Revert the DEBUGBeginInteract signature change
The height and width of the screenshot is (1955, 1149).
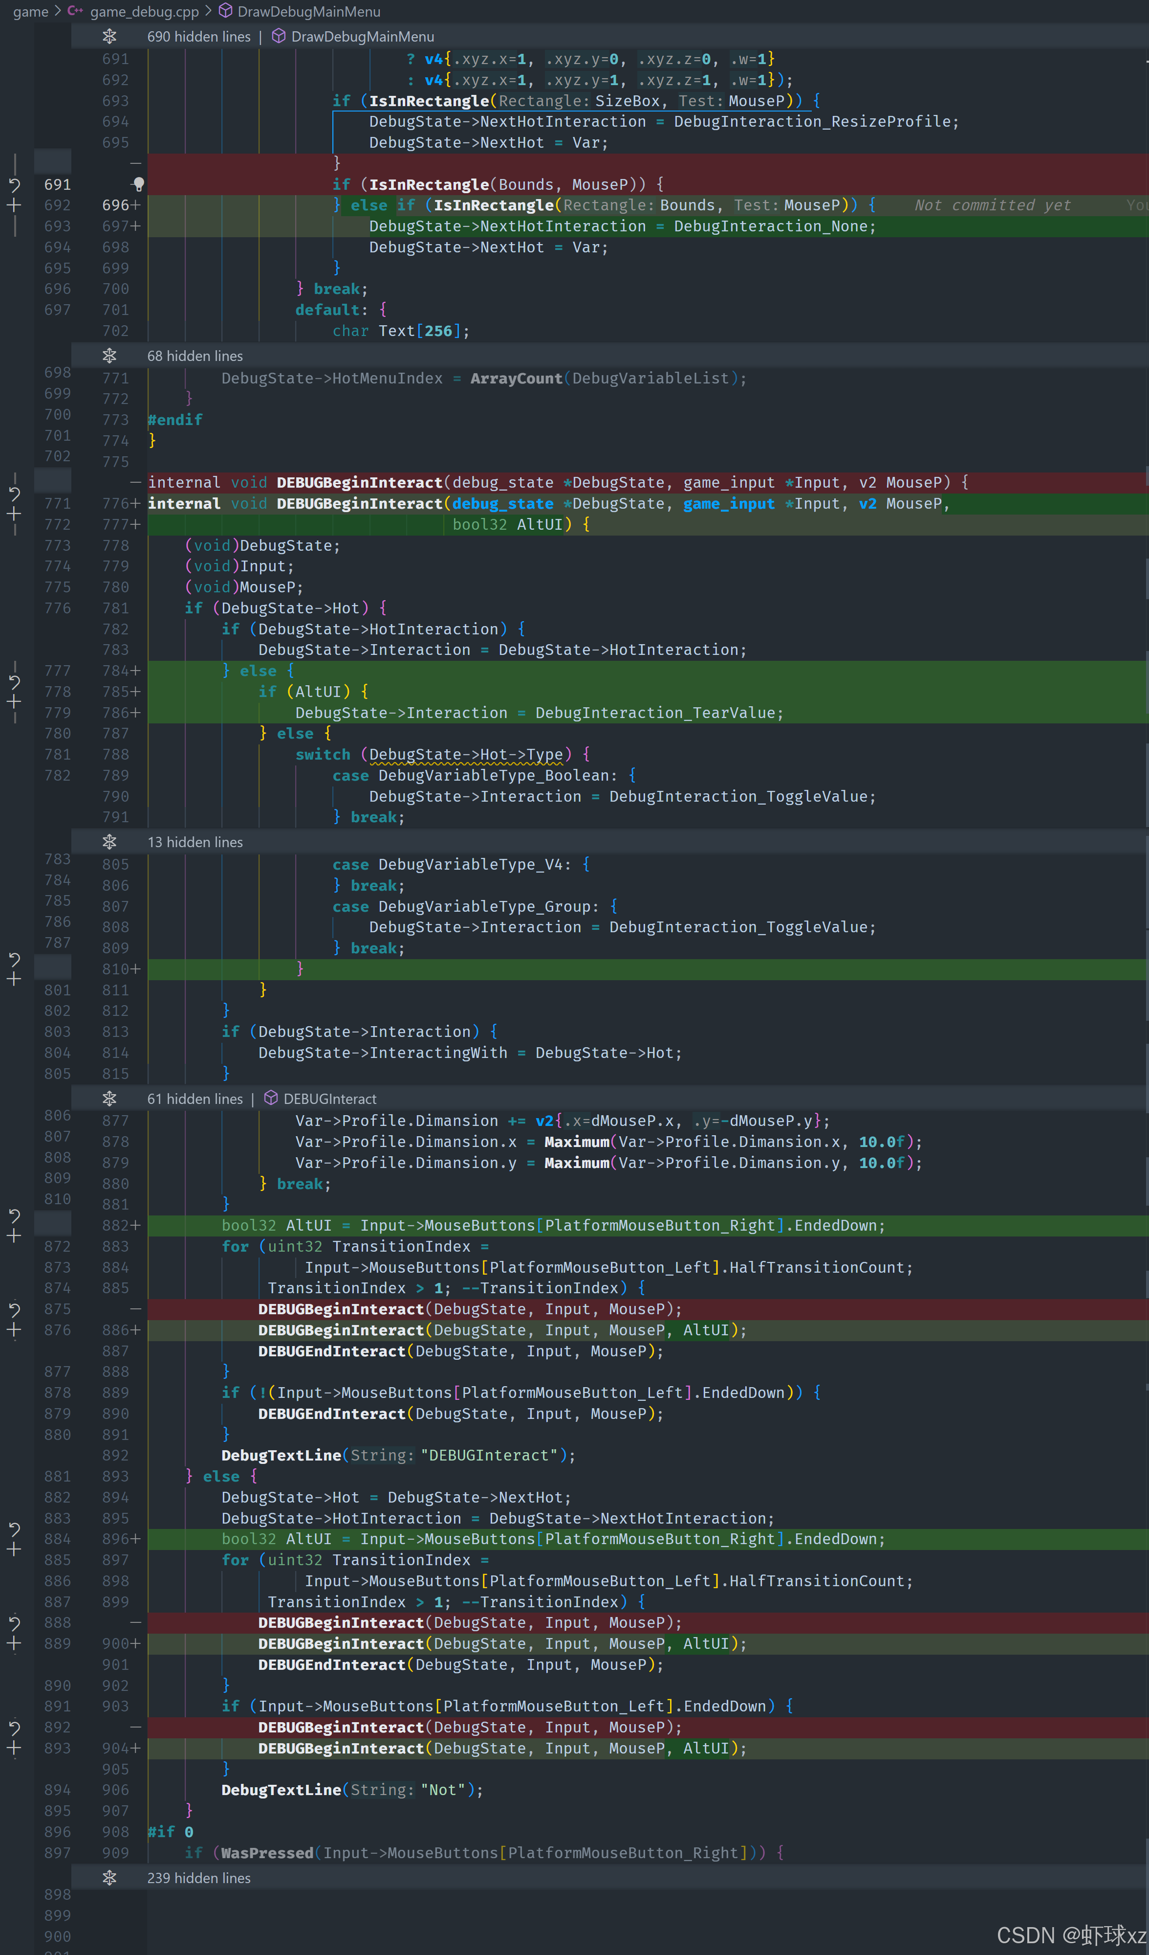point(14,494)
